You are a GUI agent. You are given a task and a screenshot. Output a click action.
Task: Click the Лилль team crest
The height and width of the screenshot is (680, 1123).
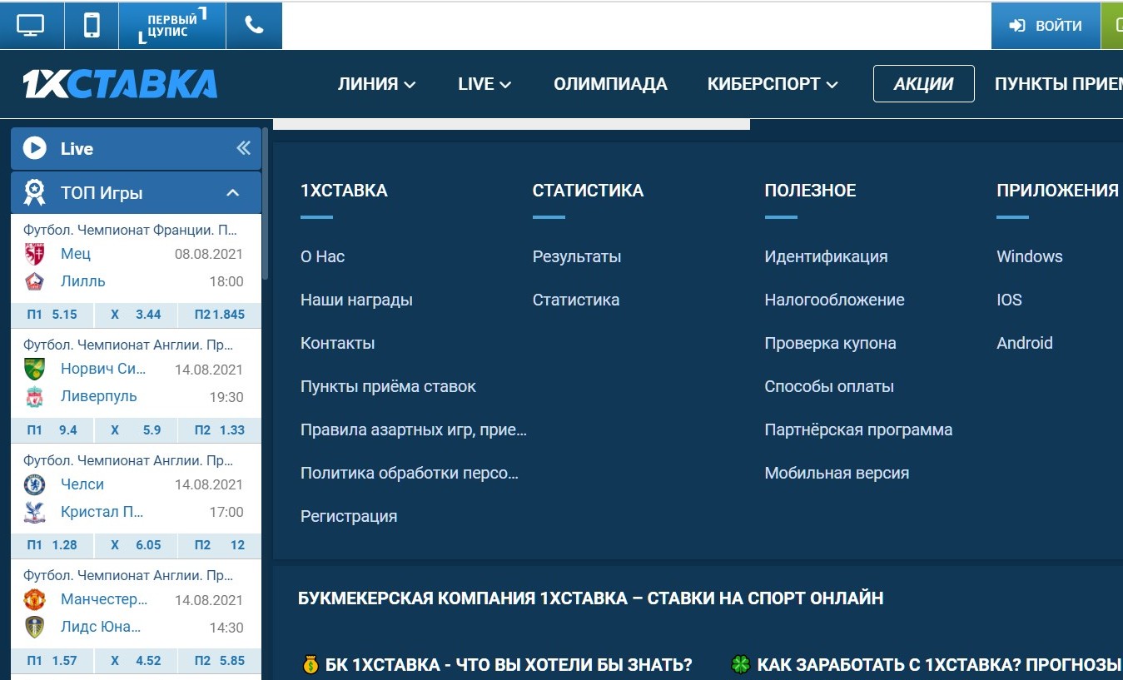click(34, 281)
